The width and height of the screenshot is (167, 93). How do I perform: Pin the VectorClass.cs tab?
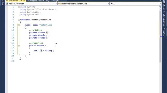point(21,1)
